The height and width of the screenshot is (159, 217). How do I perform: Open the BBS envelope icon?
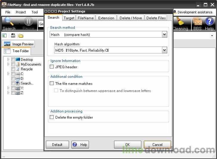(197, 22)
